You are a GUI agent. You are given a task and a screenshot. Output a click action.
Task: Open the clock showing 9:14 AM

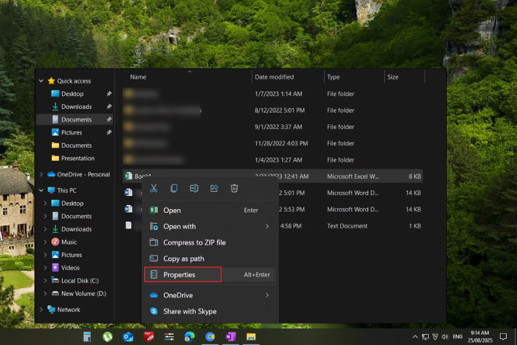[480, 337]
